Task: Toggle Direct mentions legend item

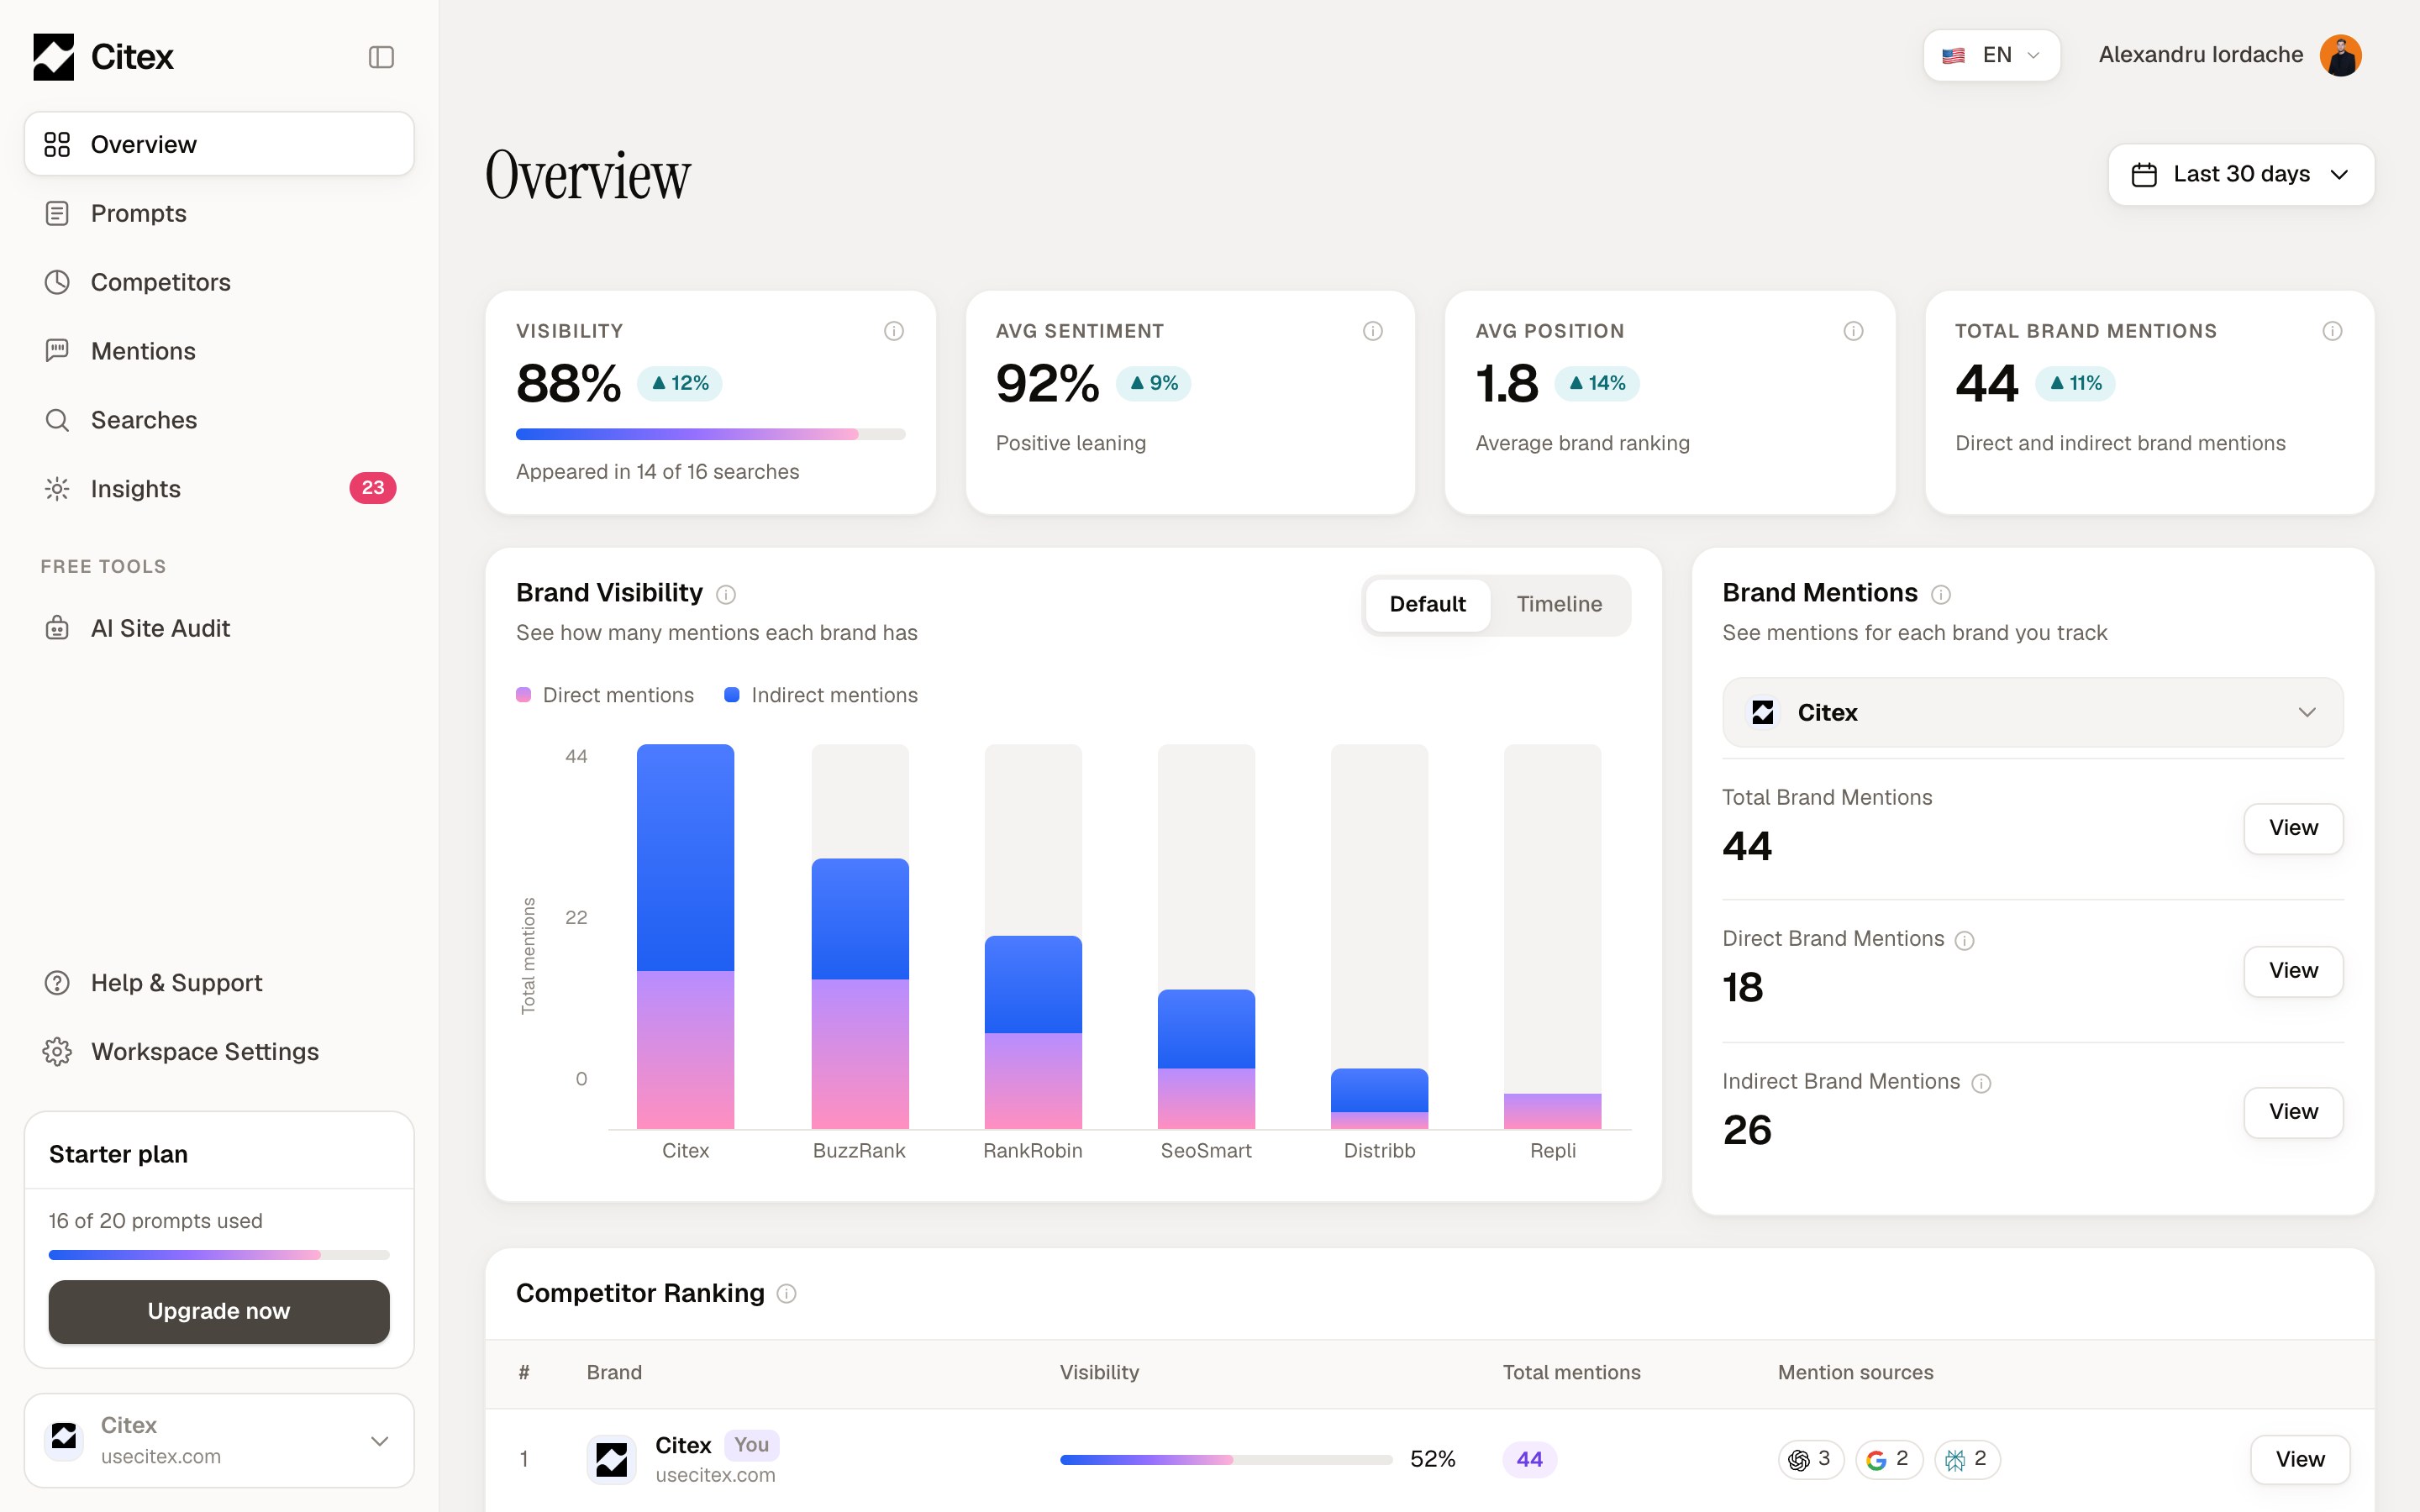Action: [605, 695]
